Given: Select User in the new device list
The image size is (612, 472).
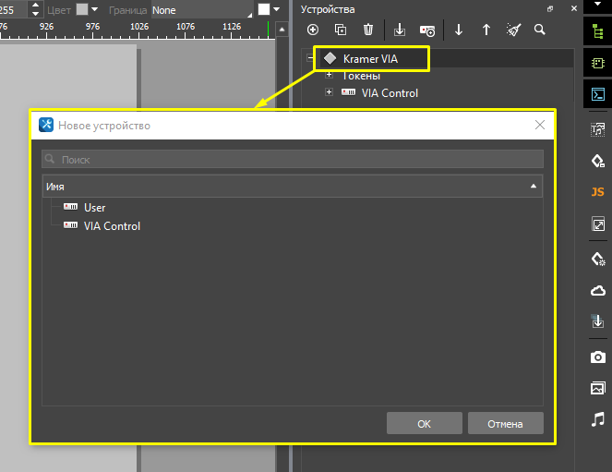Looking at the screenshot, I should click(94, 208).
